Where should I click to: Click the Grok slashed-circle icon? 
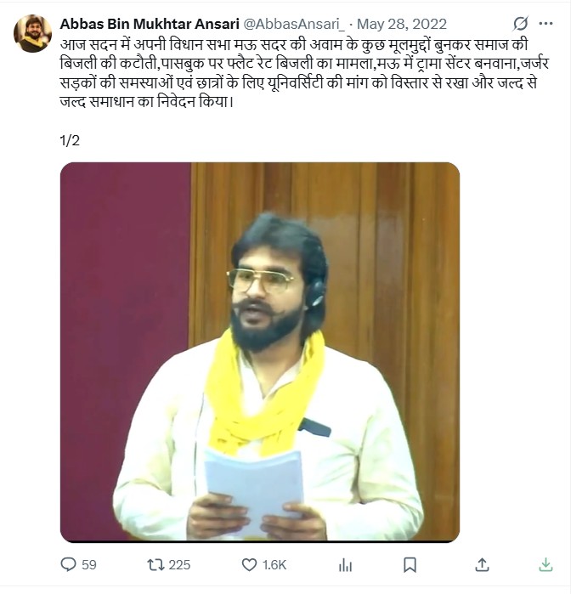[521, 24]
